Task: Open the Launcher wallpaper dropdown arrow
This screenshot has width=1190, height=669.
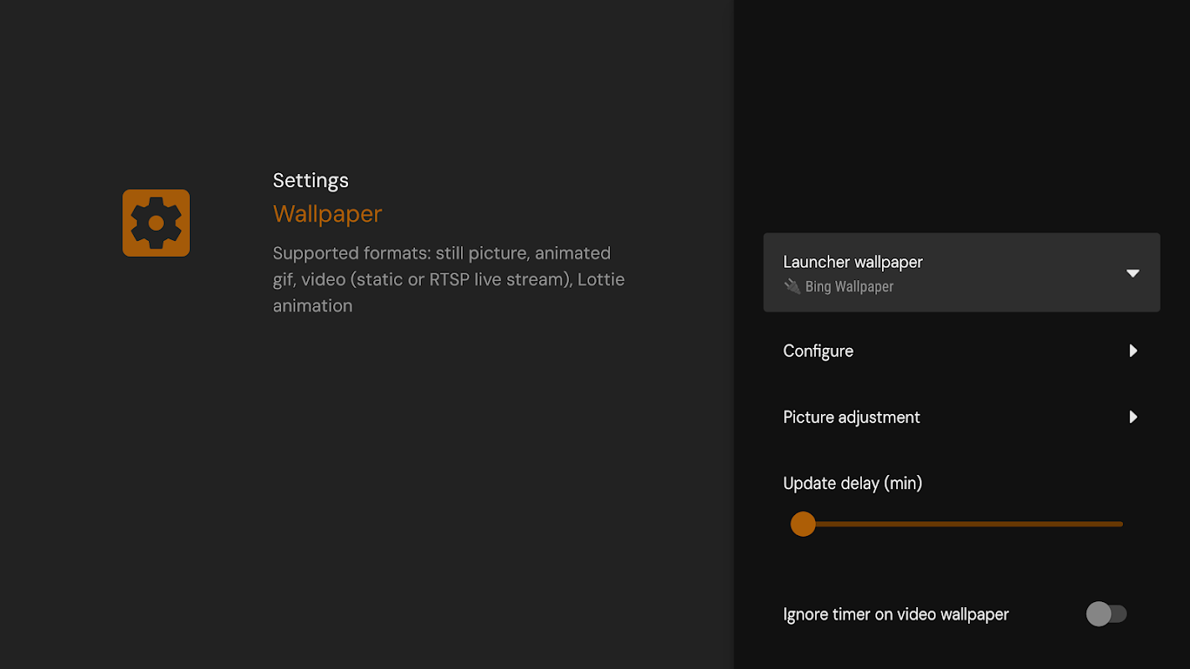Action: coord(1132,273)
